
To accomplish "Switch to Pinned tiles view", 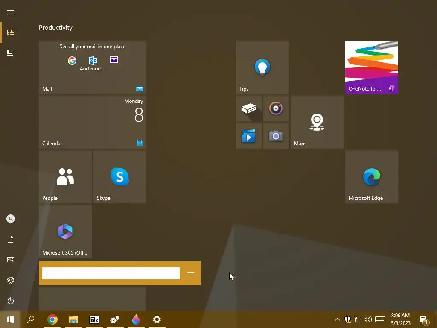I will click(x=11, y=32).
